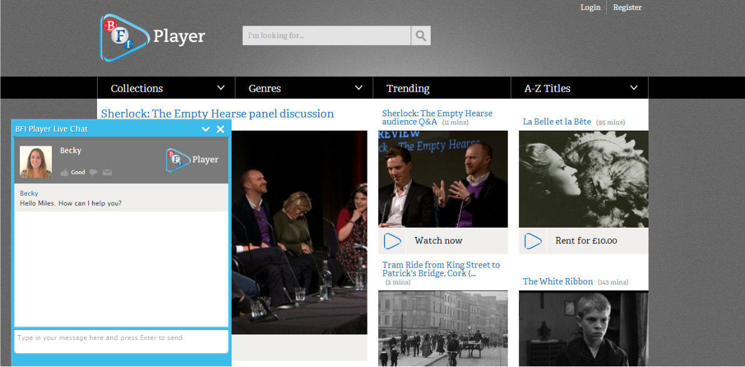Click the blue Becky sender name in the chat message
This screenshot has width=745, height=367.
(29, 193)
